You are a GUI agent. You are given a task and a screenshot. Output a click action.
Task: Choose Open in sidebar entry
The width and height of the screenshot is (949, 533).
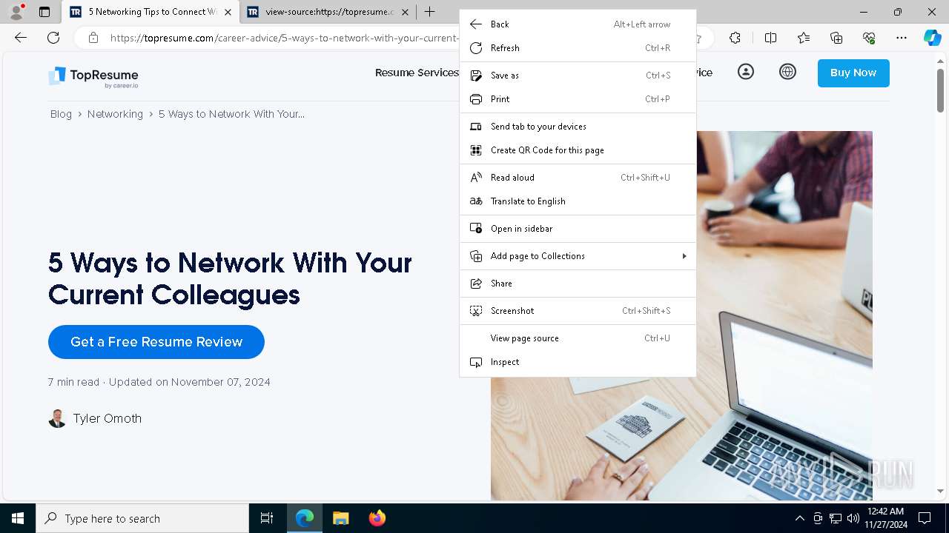pos(578,229)
